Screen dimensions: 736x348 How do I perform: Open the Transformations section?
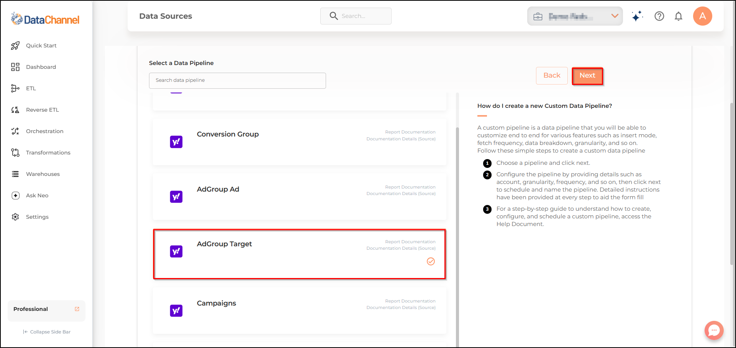(x=48, y=153)
